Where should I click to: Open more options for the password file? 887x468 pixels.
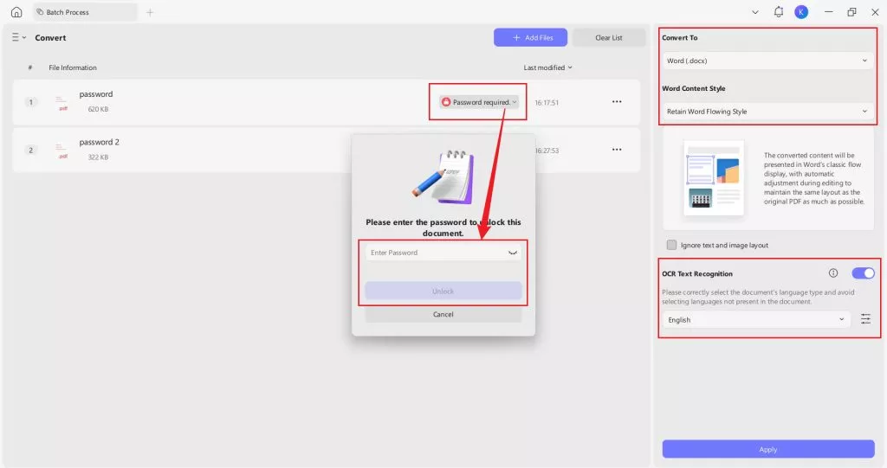click(x=617, y=102)
